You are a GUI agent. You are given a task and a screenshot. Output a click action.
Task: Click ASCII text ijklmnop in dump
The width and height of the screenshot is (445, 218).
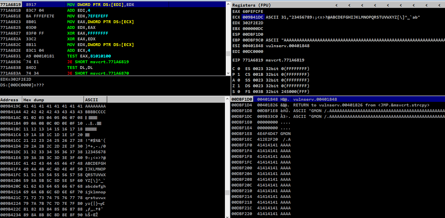coord(95,192)
